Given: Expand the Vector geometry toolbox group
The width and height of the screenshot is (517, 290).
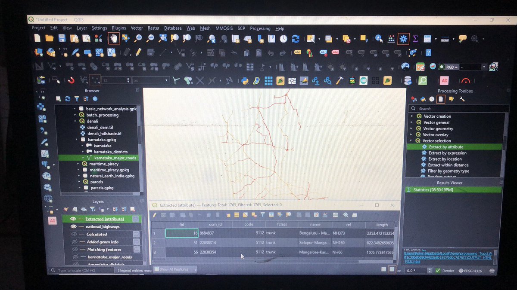Looking at the screenshot, I should pos(412,128).
